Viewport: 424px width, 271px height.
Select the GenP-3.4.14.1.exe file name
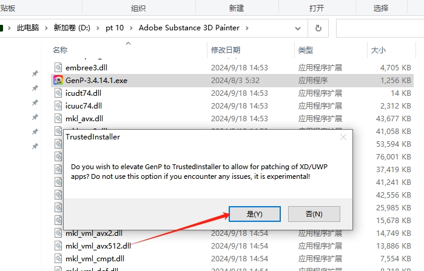[x=96, y=80]
